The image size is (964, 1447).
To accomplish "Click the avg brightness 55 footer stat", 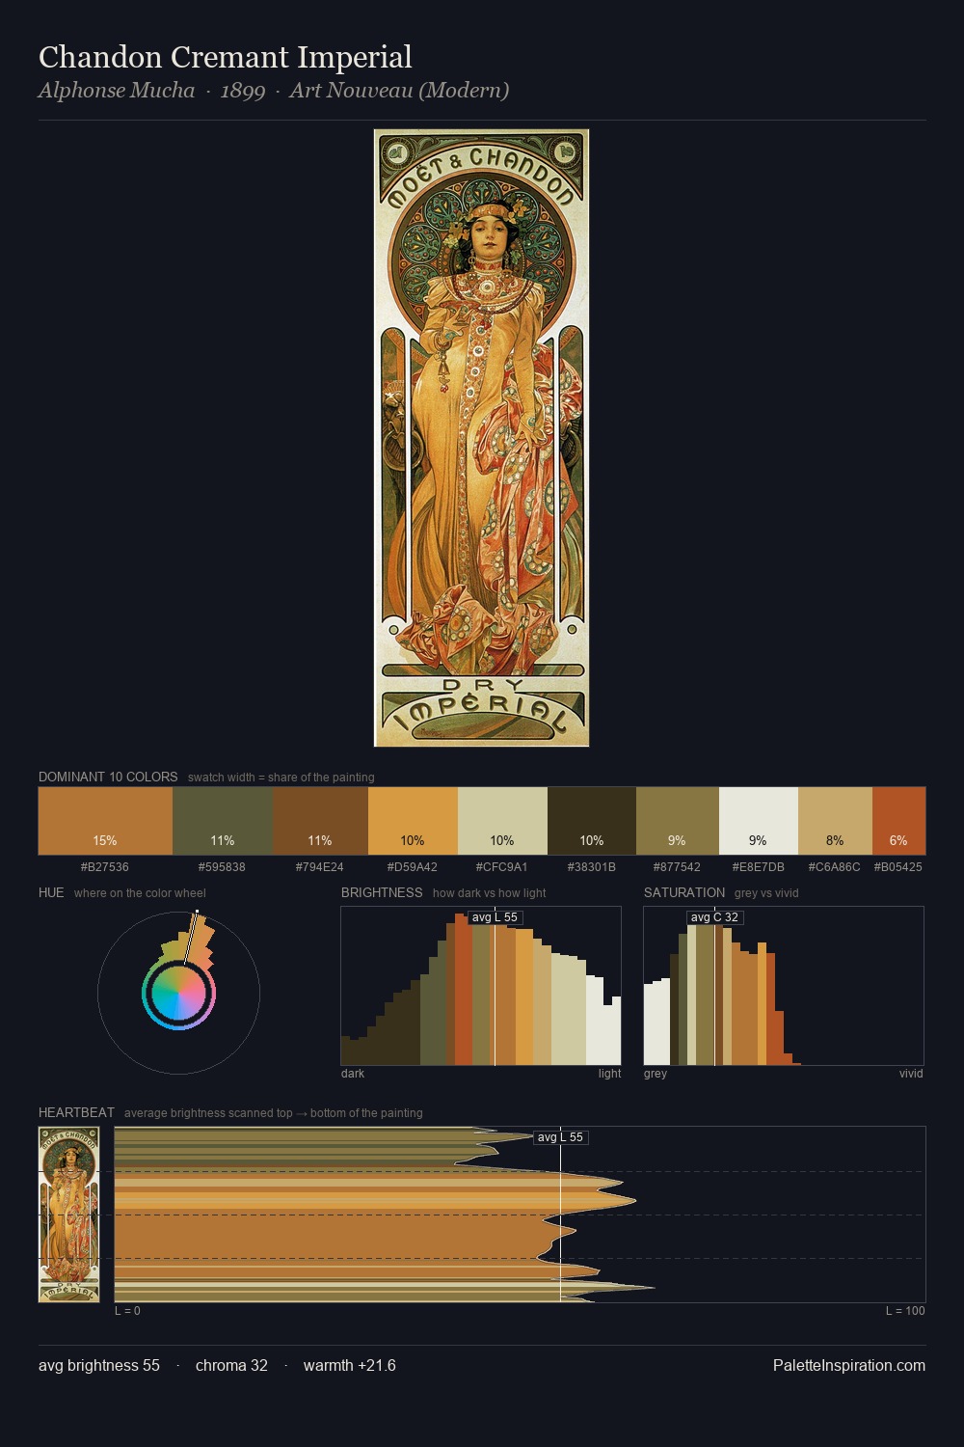I will (x=99, y=1366).
